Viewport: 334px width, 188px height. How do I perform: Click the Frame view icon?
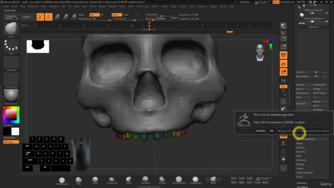pos(283,101)
